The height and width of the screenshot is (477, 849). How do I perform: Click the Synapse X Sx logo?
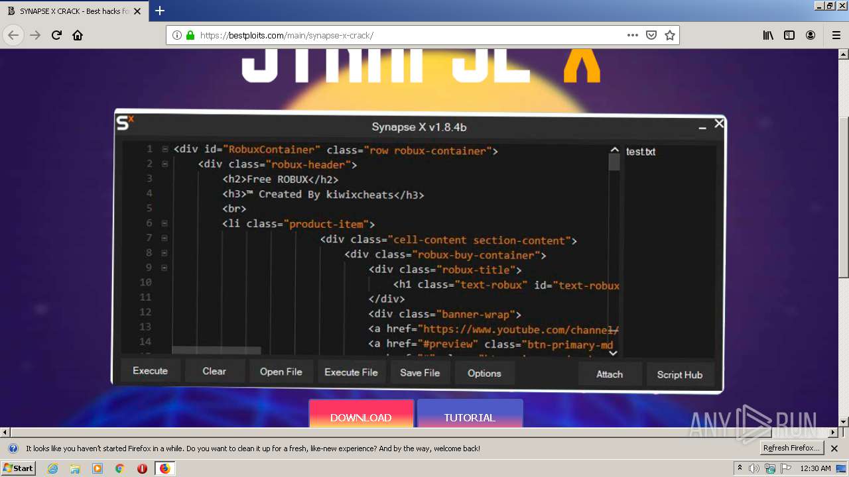[x=125, y=123]
